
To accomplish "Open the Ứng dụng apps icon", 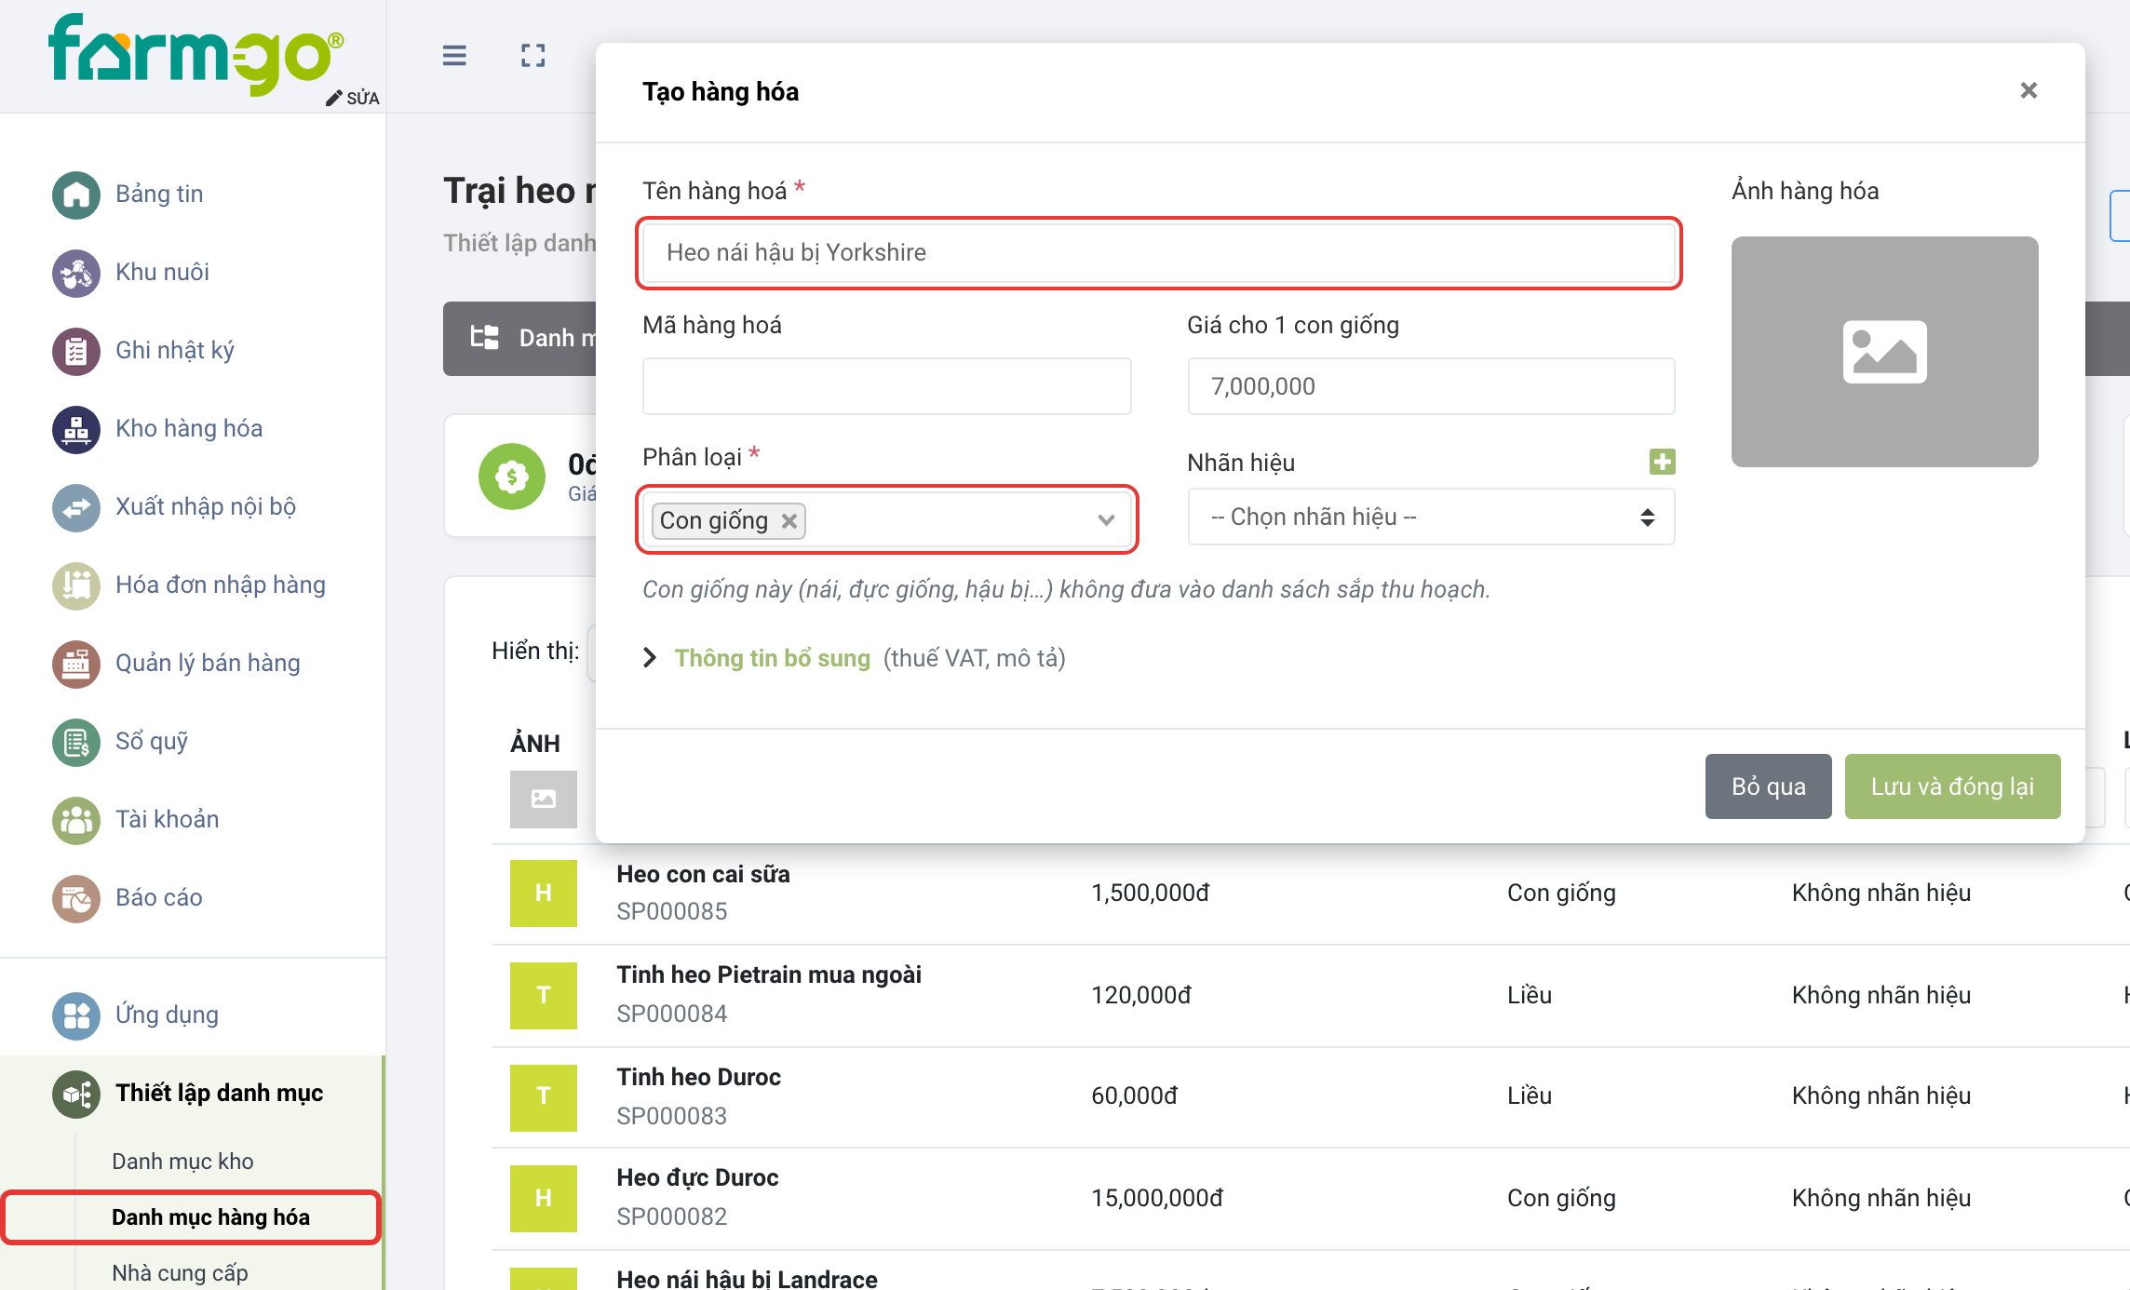I will 76,1015.
